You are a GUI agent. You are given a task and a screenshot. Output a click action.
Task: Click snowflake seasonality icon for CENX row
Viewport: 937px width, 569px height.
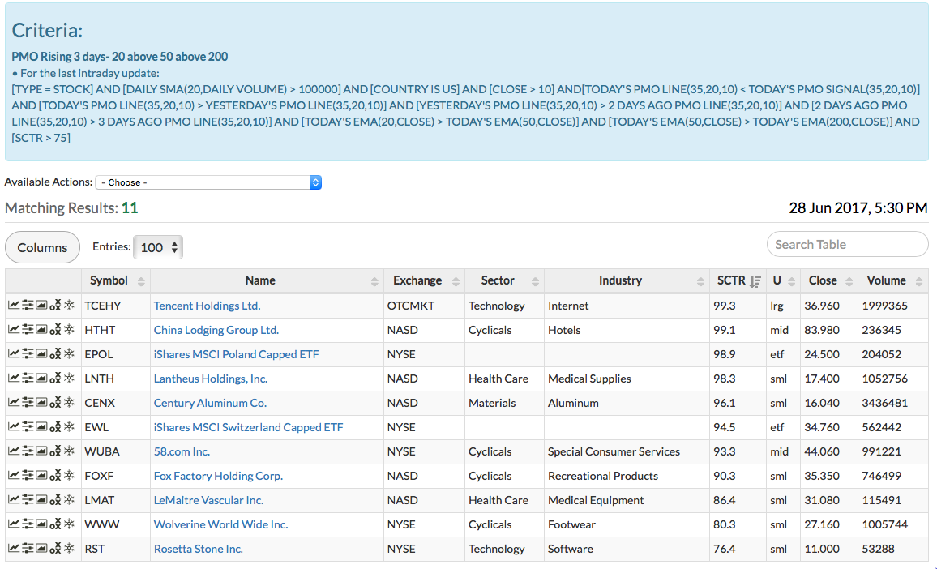(69, 403)
